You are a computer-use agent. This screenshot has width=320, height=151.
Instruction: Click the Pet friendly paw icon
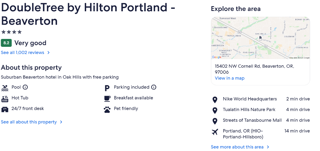107,110
